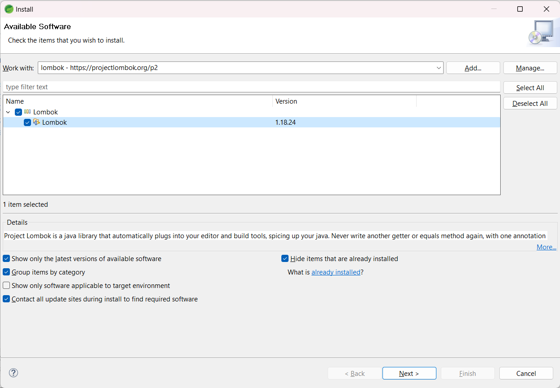Screen dimensions: 560x388
Task: Collapse the Lombok category tree node
Action: tap(9, 112)
